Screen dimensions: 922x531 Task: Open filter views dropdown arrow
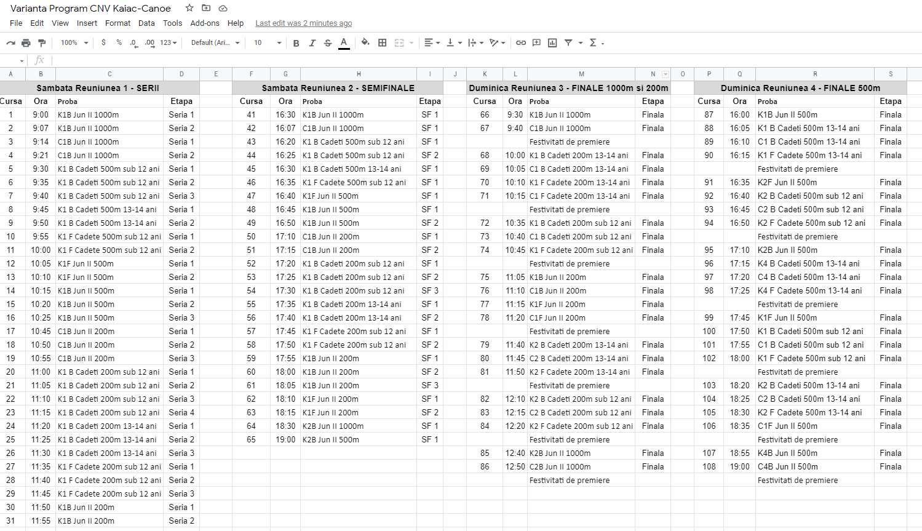click(579, 43)
